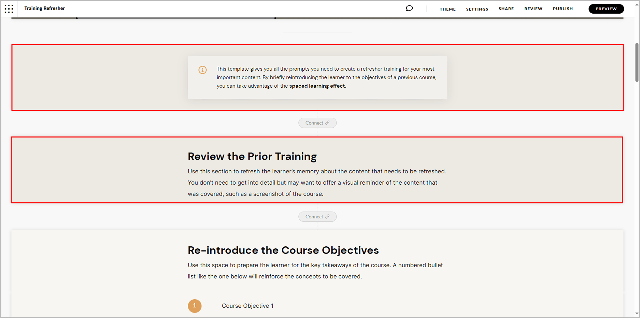Image resolution: width=640 pixels, height=318 pixels.
Task: Click the link icon in the second Connect button
Action: point(327,216)
